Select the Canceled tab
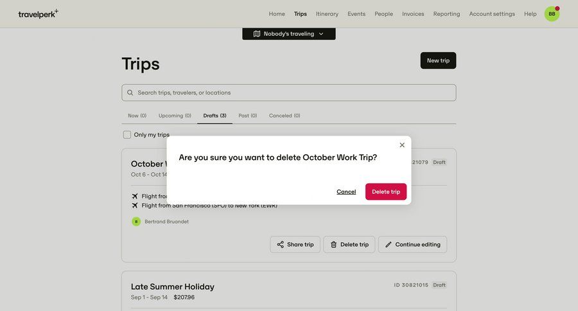Image resolution: width=578 pixels, height=311 pixels. [x=284, y=116]
